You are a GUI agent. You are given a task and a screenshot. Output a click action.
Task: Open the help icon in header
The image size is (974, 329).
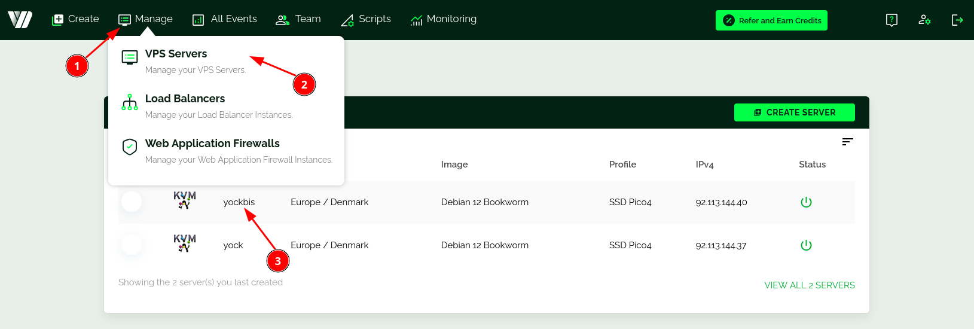891,20
